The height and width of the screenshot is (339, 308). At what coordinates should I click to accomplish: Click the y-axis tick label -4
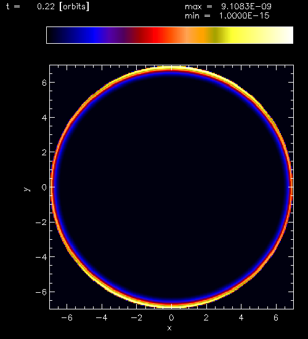coord(41,257)
